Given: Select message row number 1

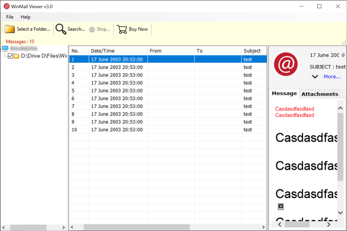Looking at the screenshot, I should (168, 59).
